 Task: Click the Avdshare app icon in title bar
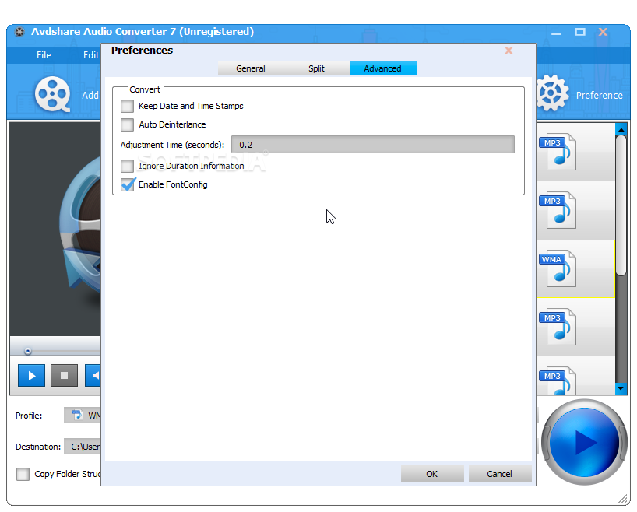[19, 32]
